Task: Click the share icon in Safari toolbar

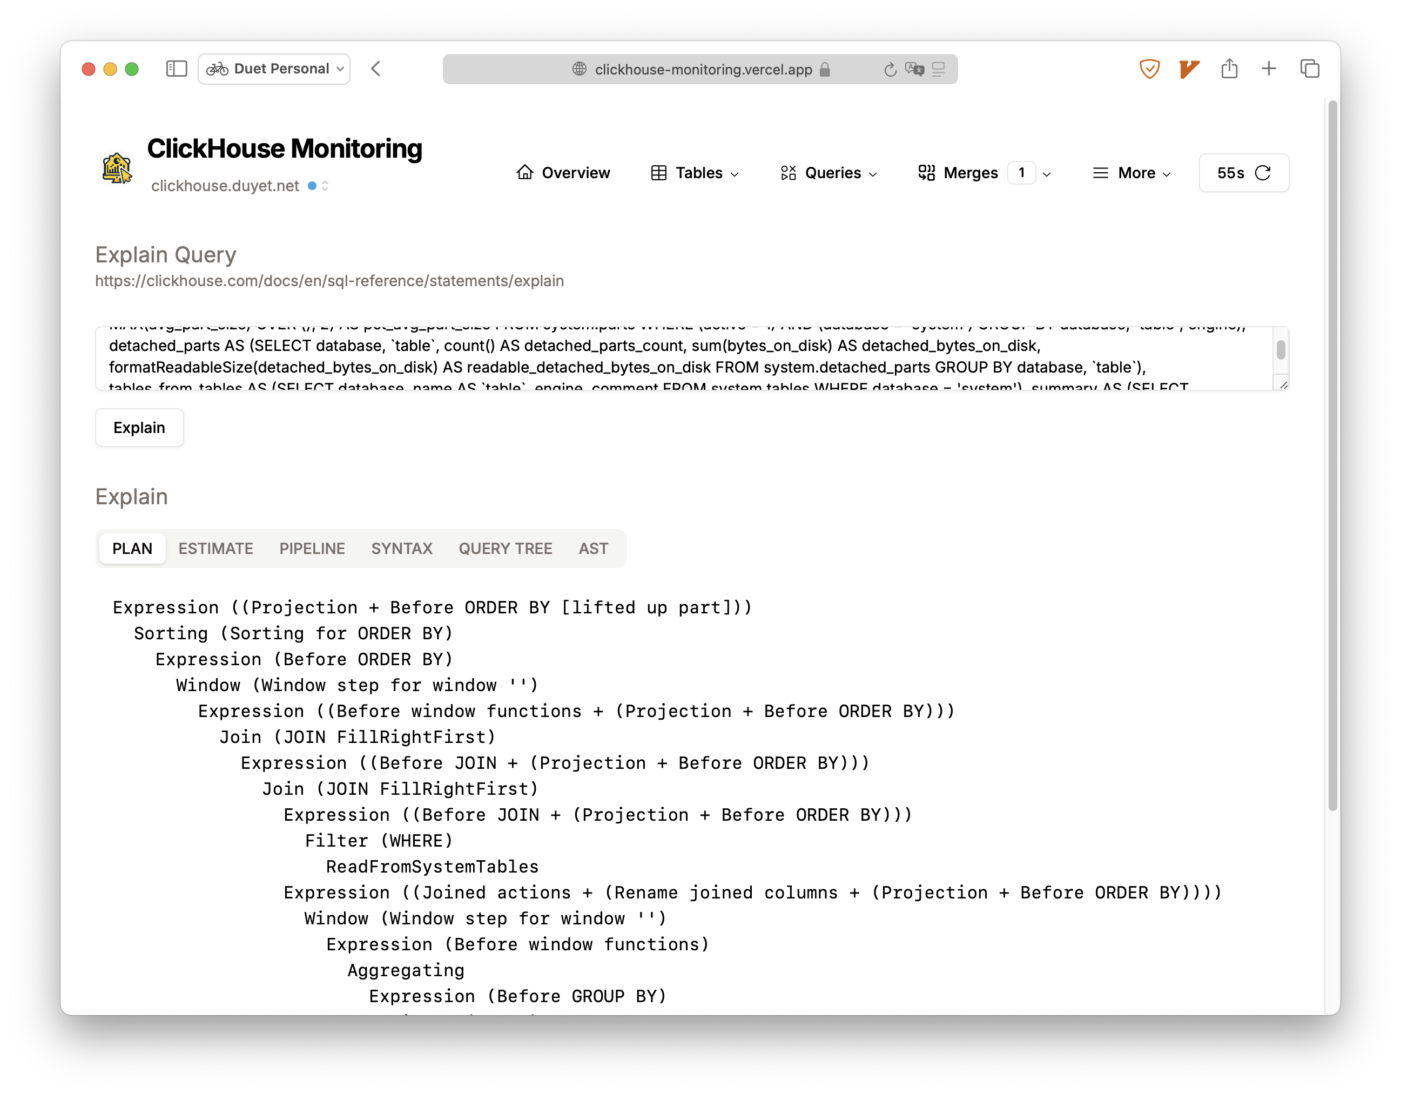Action: tap(1229, 69)
